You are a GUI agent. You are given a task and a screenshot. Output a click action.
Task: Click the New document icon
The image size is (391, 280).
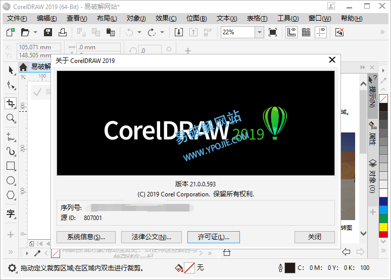point(11,32)
